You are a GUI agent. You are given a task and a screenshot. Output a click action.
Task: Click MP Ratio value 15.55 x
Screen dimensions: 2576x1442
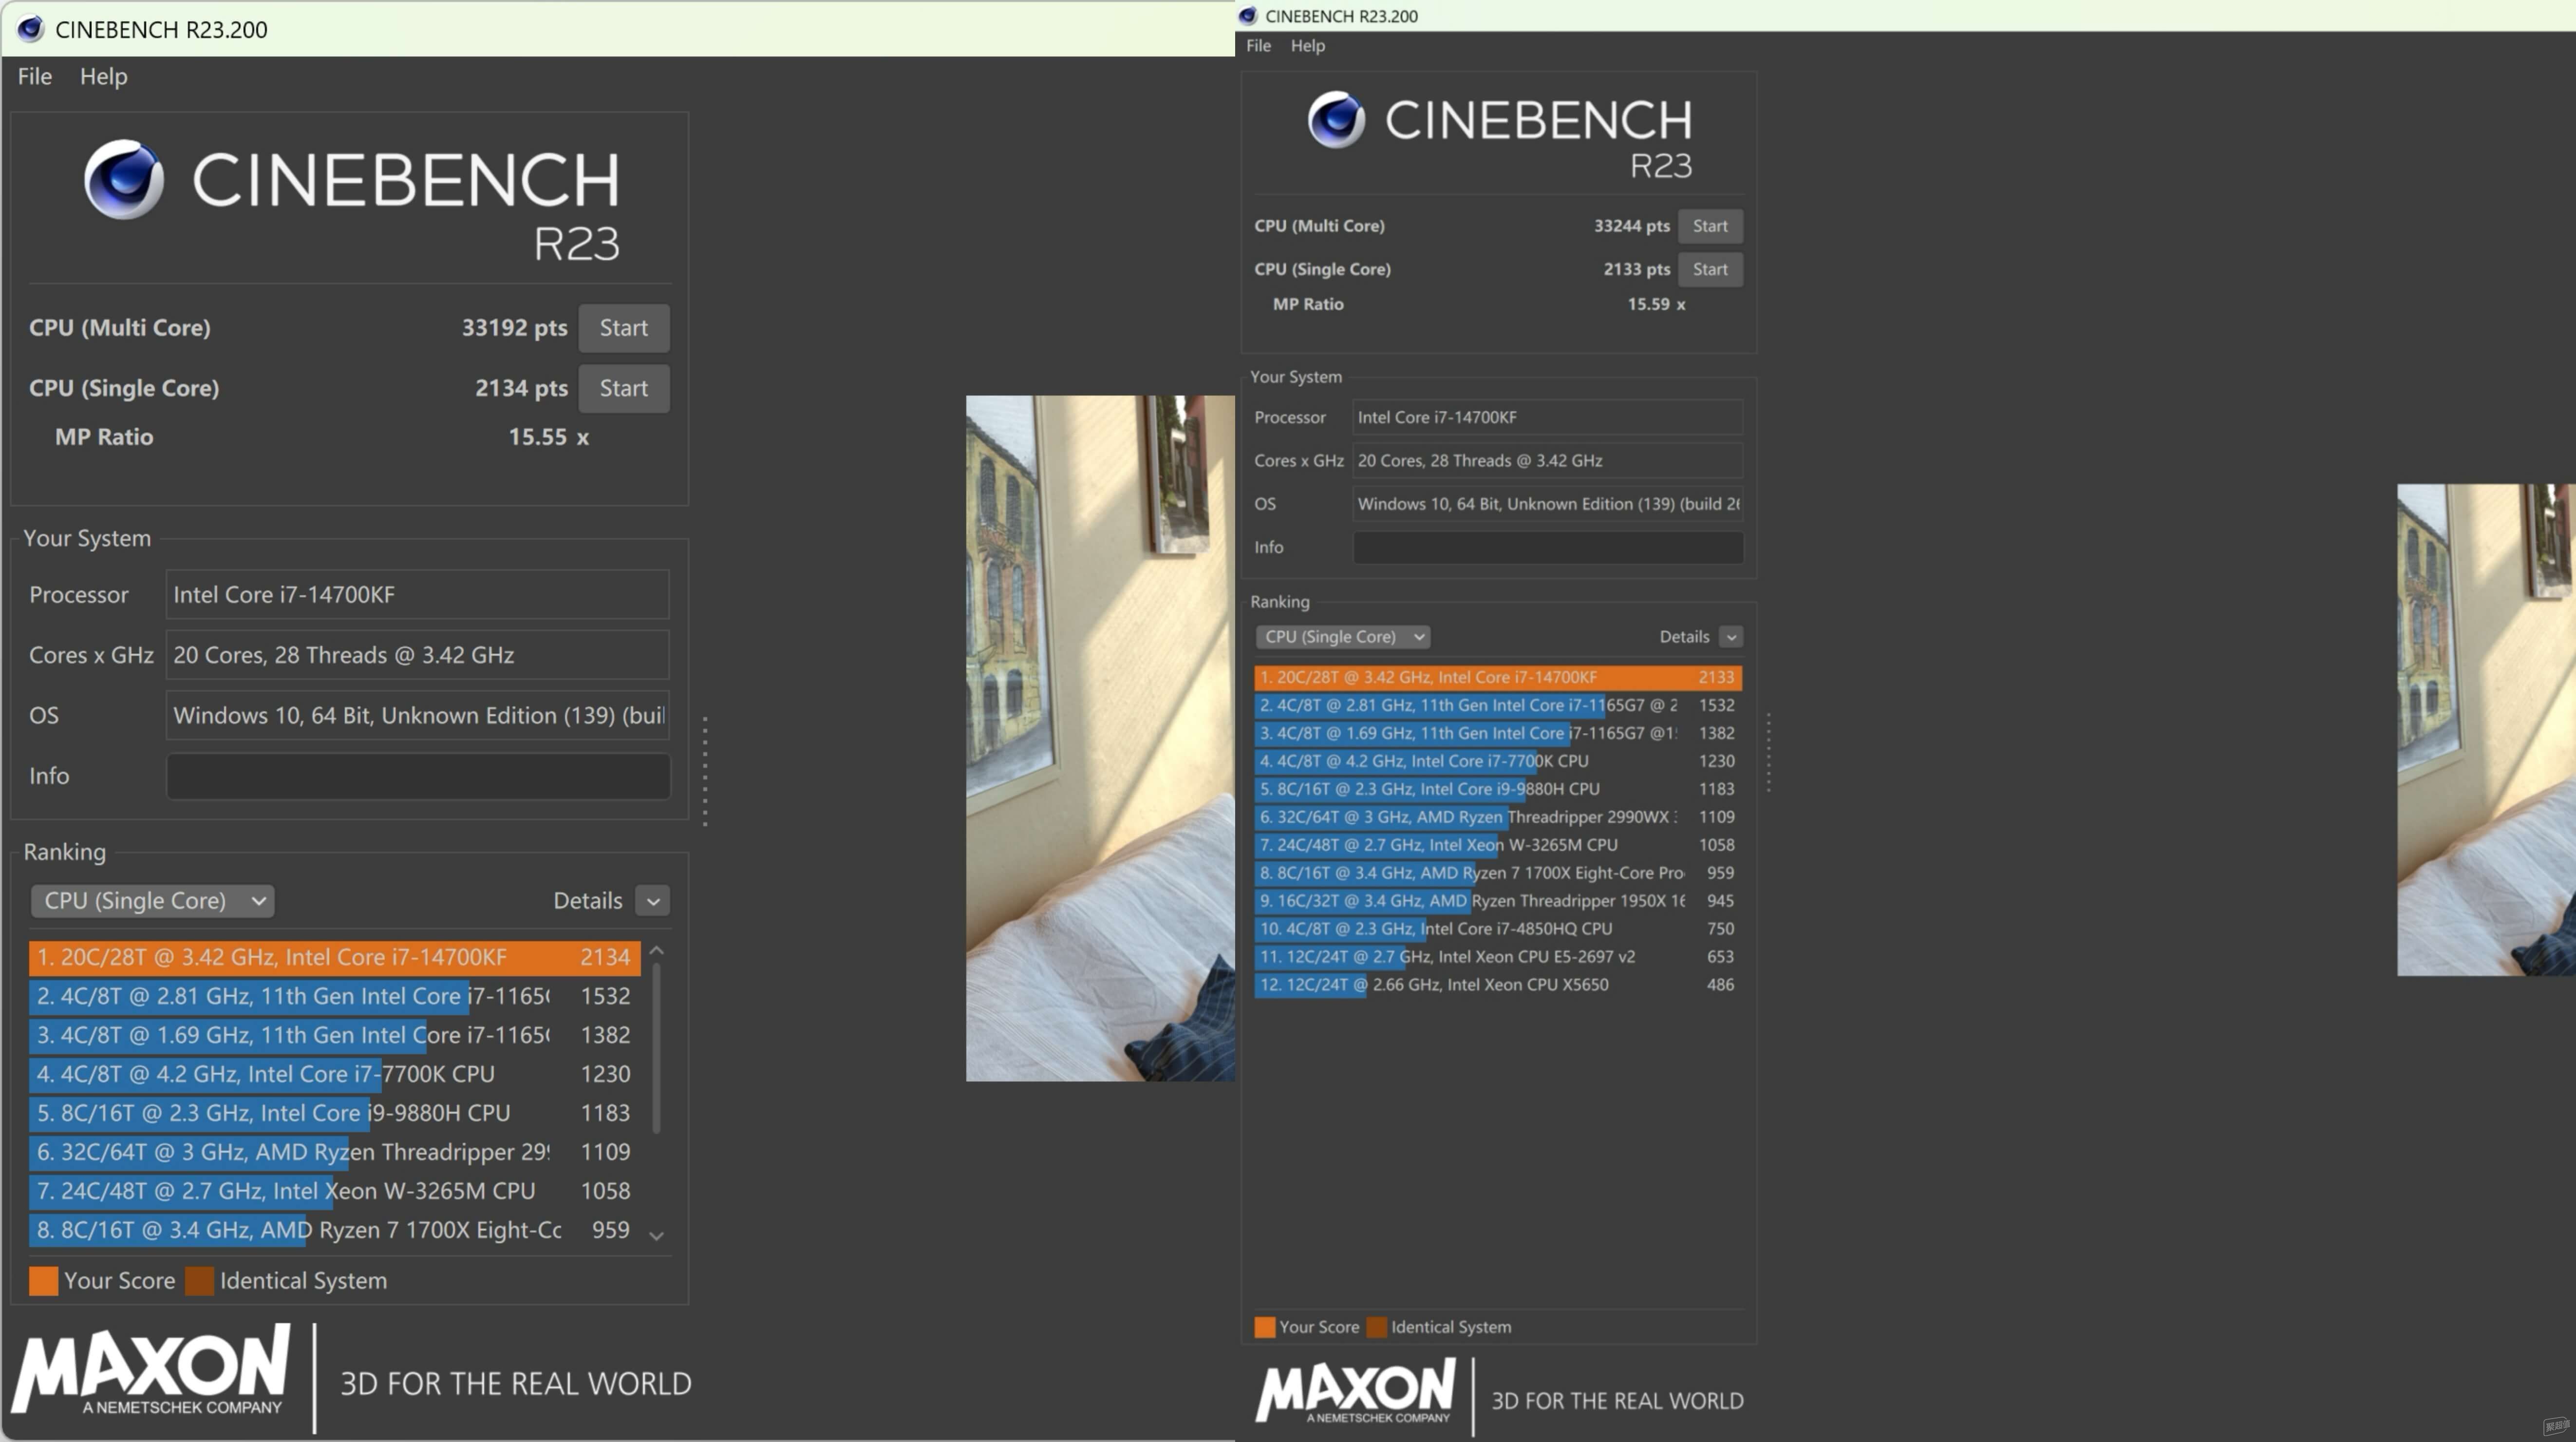[548, 437]
